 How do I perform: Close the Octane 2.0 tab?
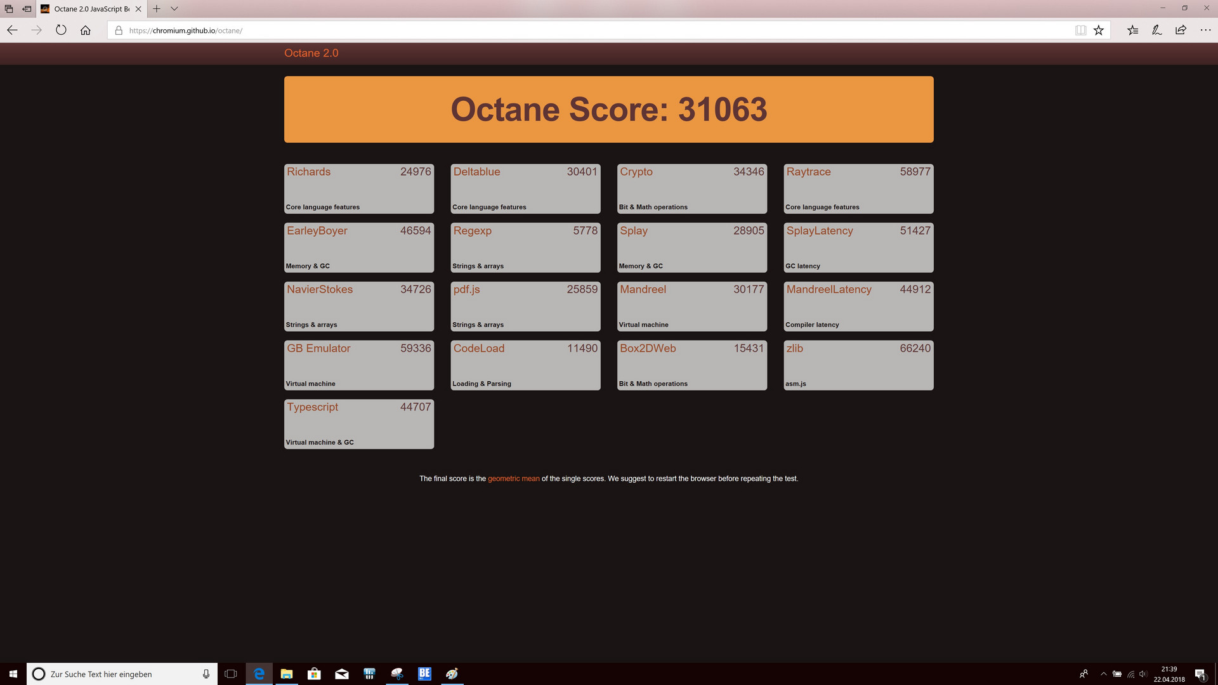point(138,9)
